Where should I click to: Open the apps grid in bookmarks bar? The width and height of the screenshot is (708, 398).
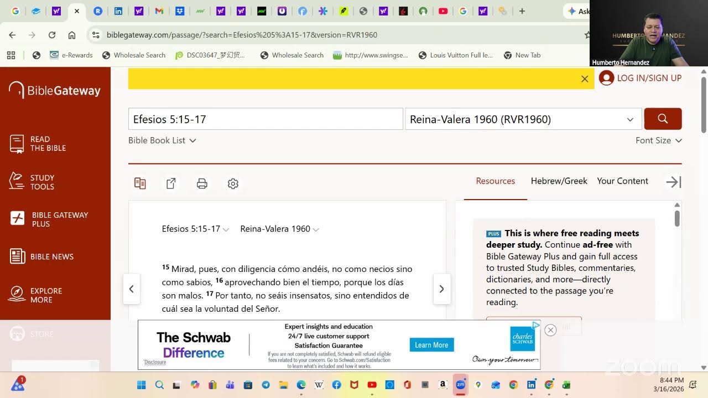(x=11, y=55)
